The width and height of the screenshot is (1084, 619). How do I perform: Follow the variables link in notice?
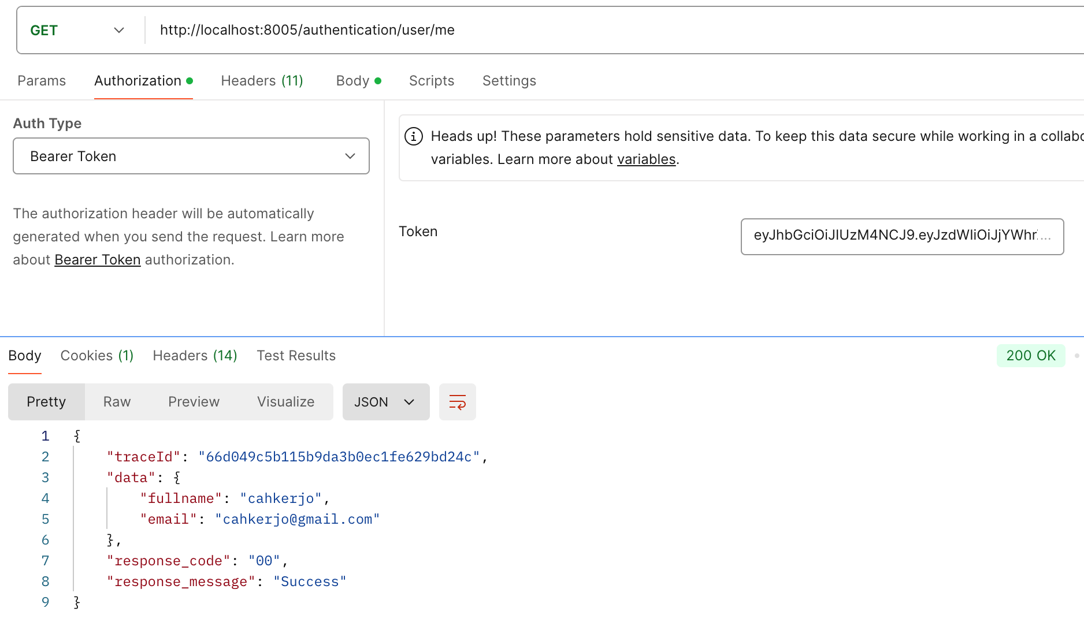[646, 159]
